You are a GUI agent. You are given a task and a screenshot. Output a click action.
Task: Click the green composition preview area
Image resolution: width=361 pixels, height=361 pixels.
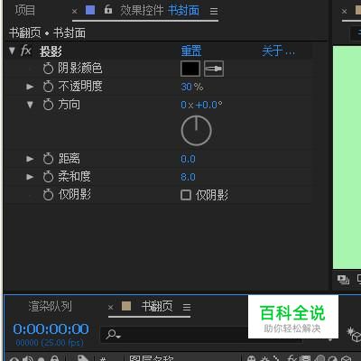pyautogui.click(x=347, y=157)
